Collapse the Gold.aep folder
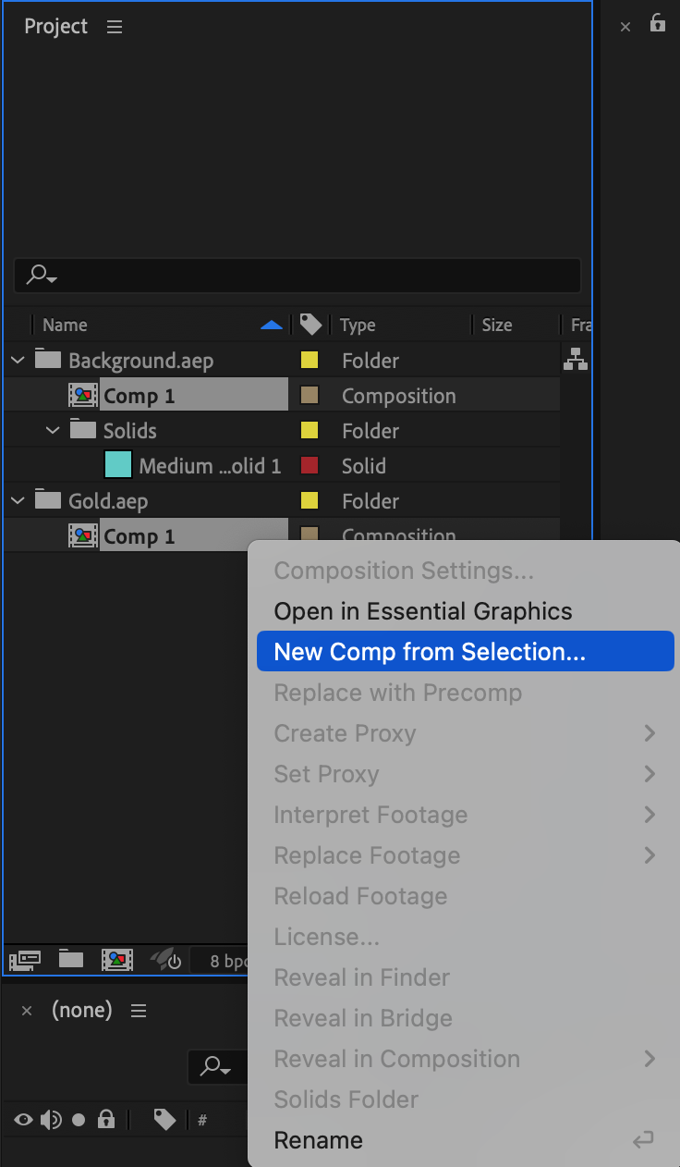The height and width of the screenshot is (1167, 680). 18,501
